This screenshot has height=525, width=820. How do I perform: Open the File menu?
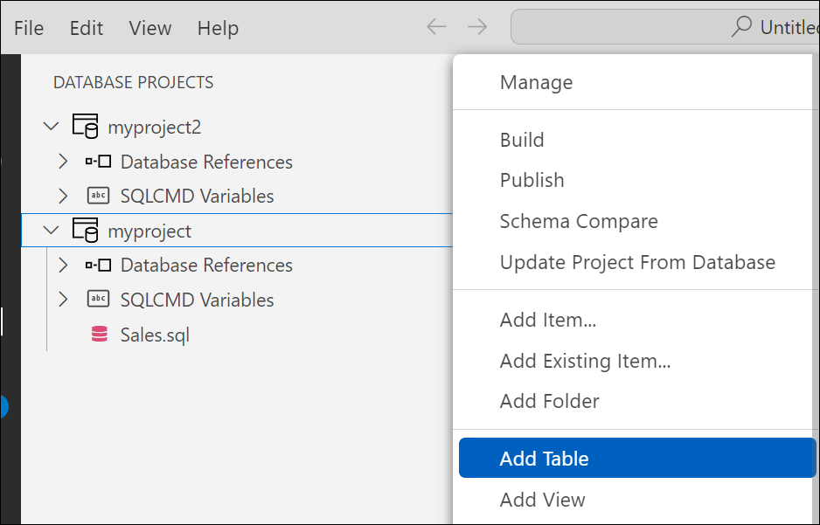tap(29, 28)
